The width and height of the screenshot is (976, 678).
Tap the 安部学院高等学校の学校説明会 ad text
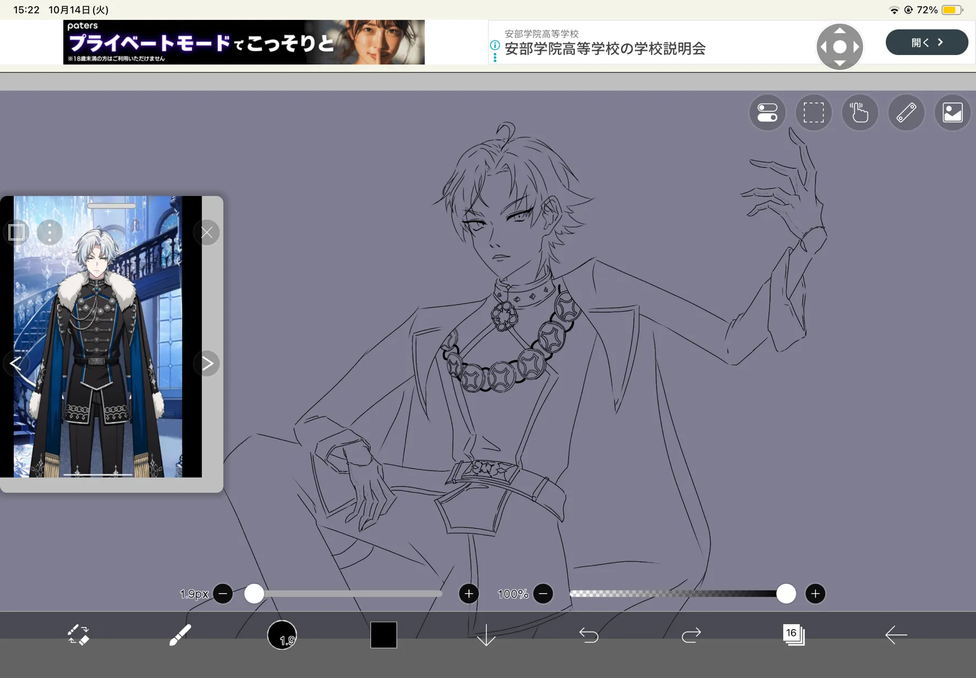[x=605, y=49]
